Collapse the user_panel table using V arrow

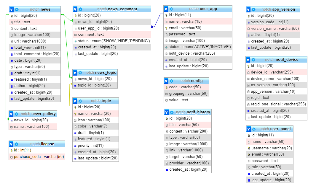[249, 129]
